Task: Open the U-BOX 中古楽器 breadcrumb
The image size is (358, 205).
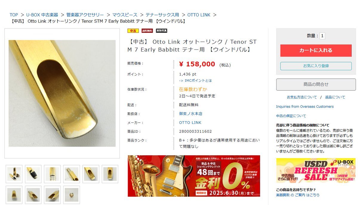Action: (x=42, y=15)
